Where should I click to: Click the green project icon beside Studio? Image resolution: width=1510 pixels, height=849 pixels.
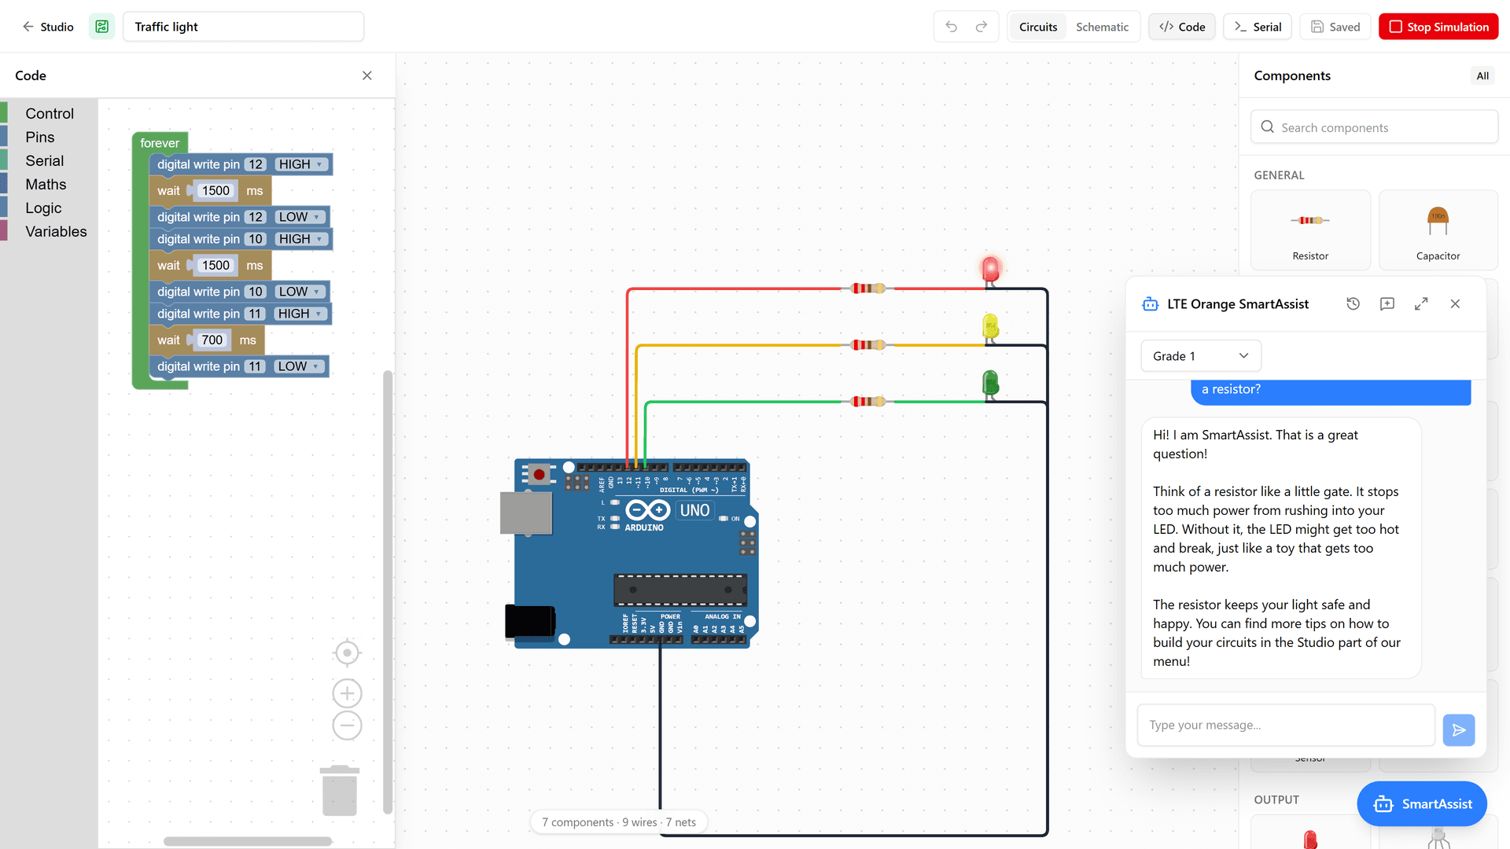click(102, 27)
